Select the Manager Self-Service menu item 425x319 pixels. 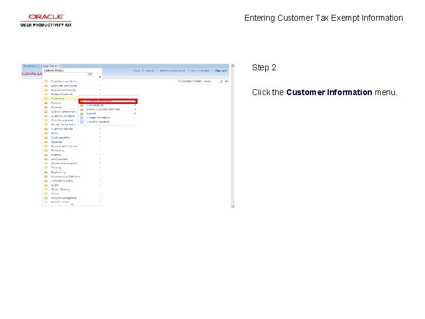tap(63, 90)
